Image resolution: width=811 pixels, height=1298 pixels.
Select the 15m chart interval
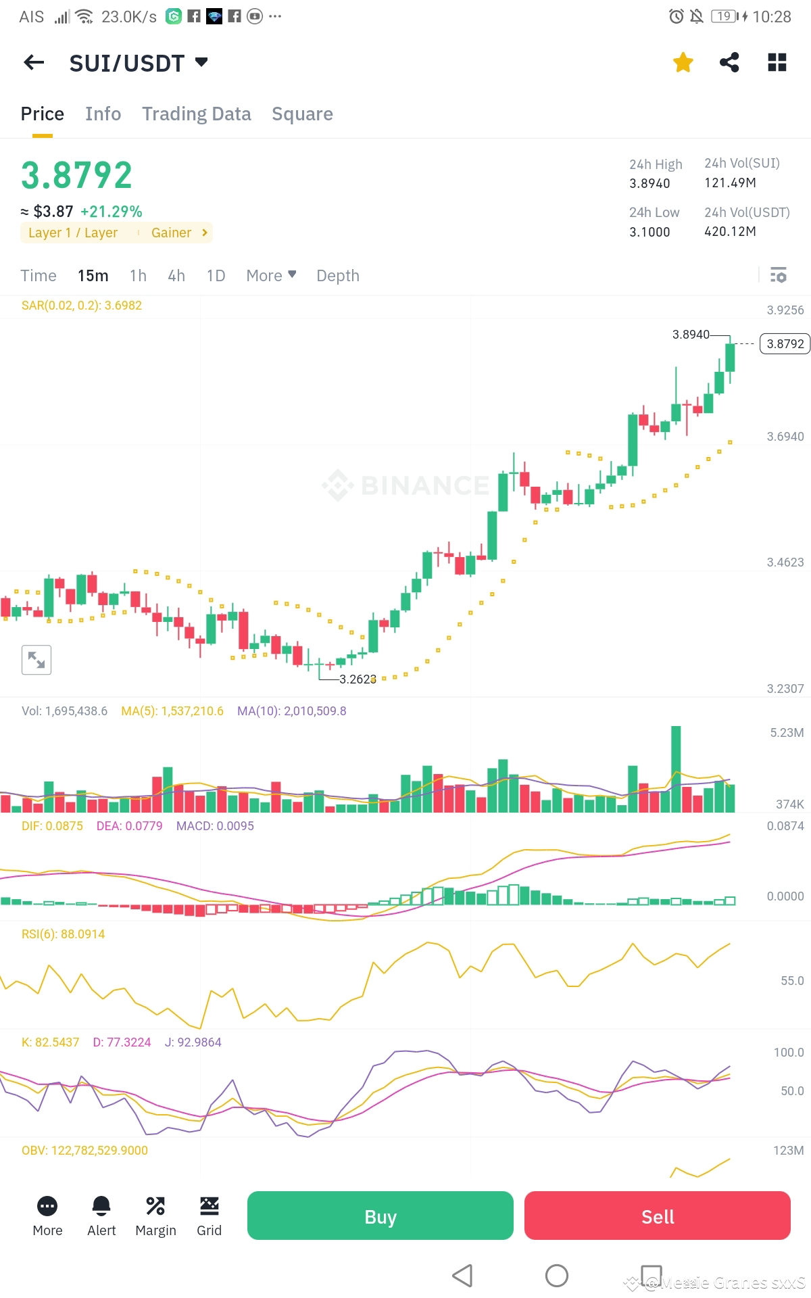click(x=93, y=276)
